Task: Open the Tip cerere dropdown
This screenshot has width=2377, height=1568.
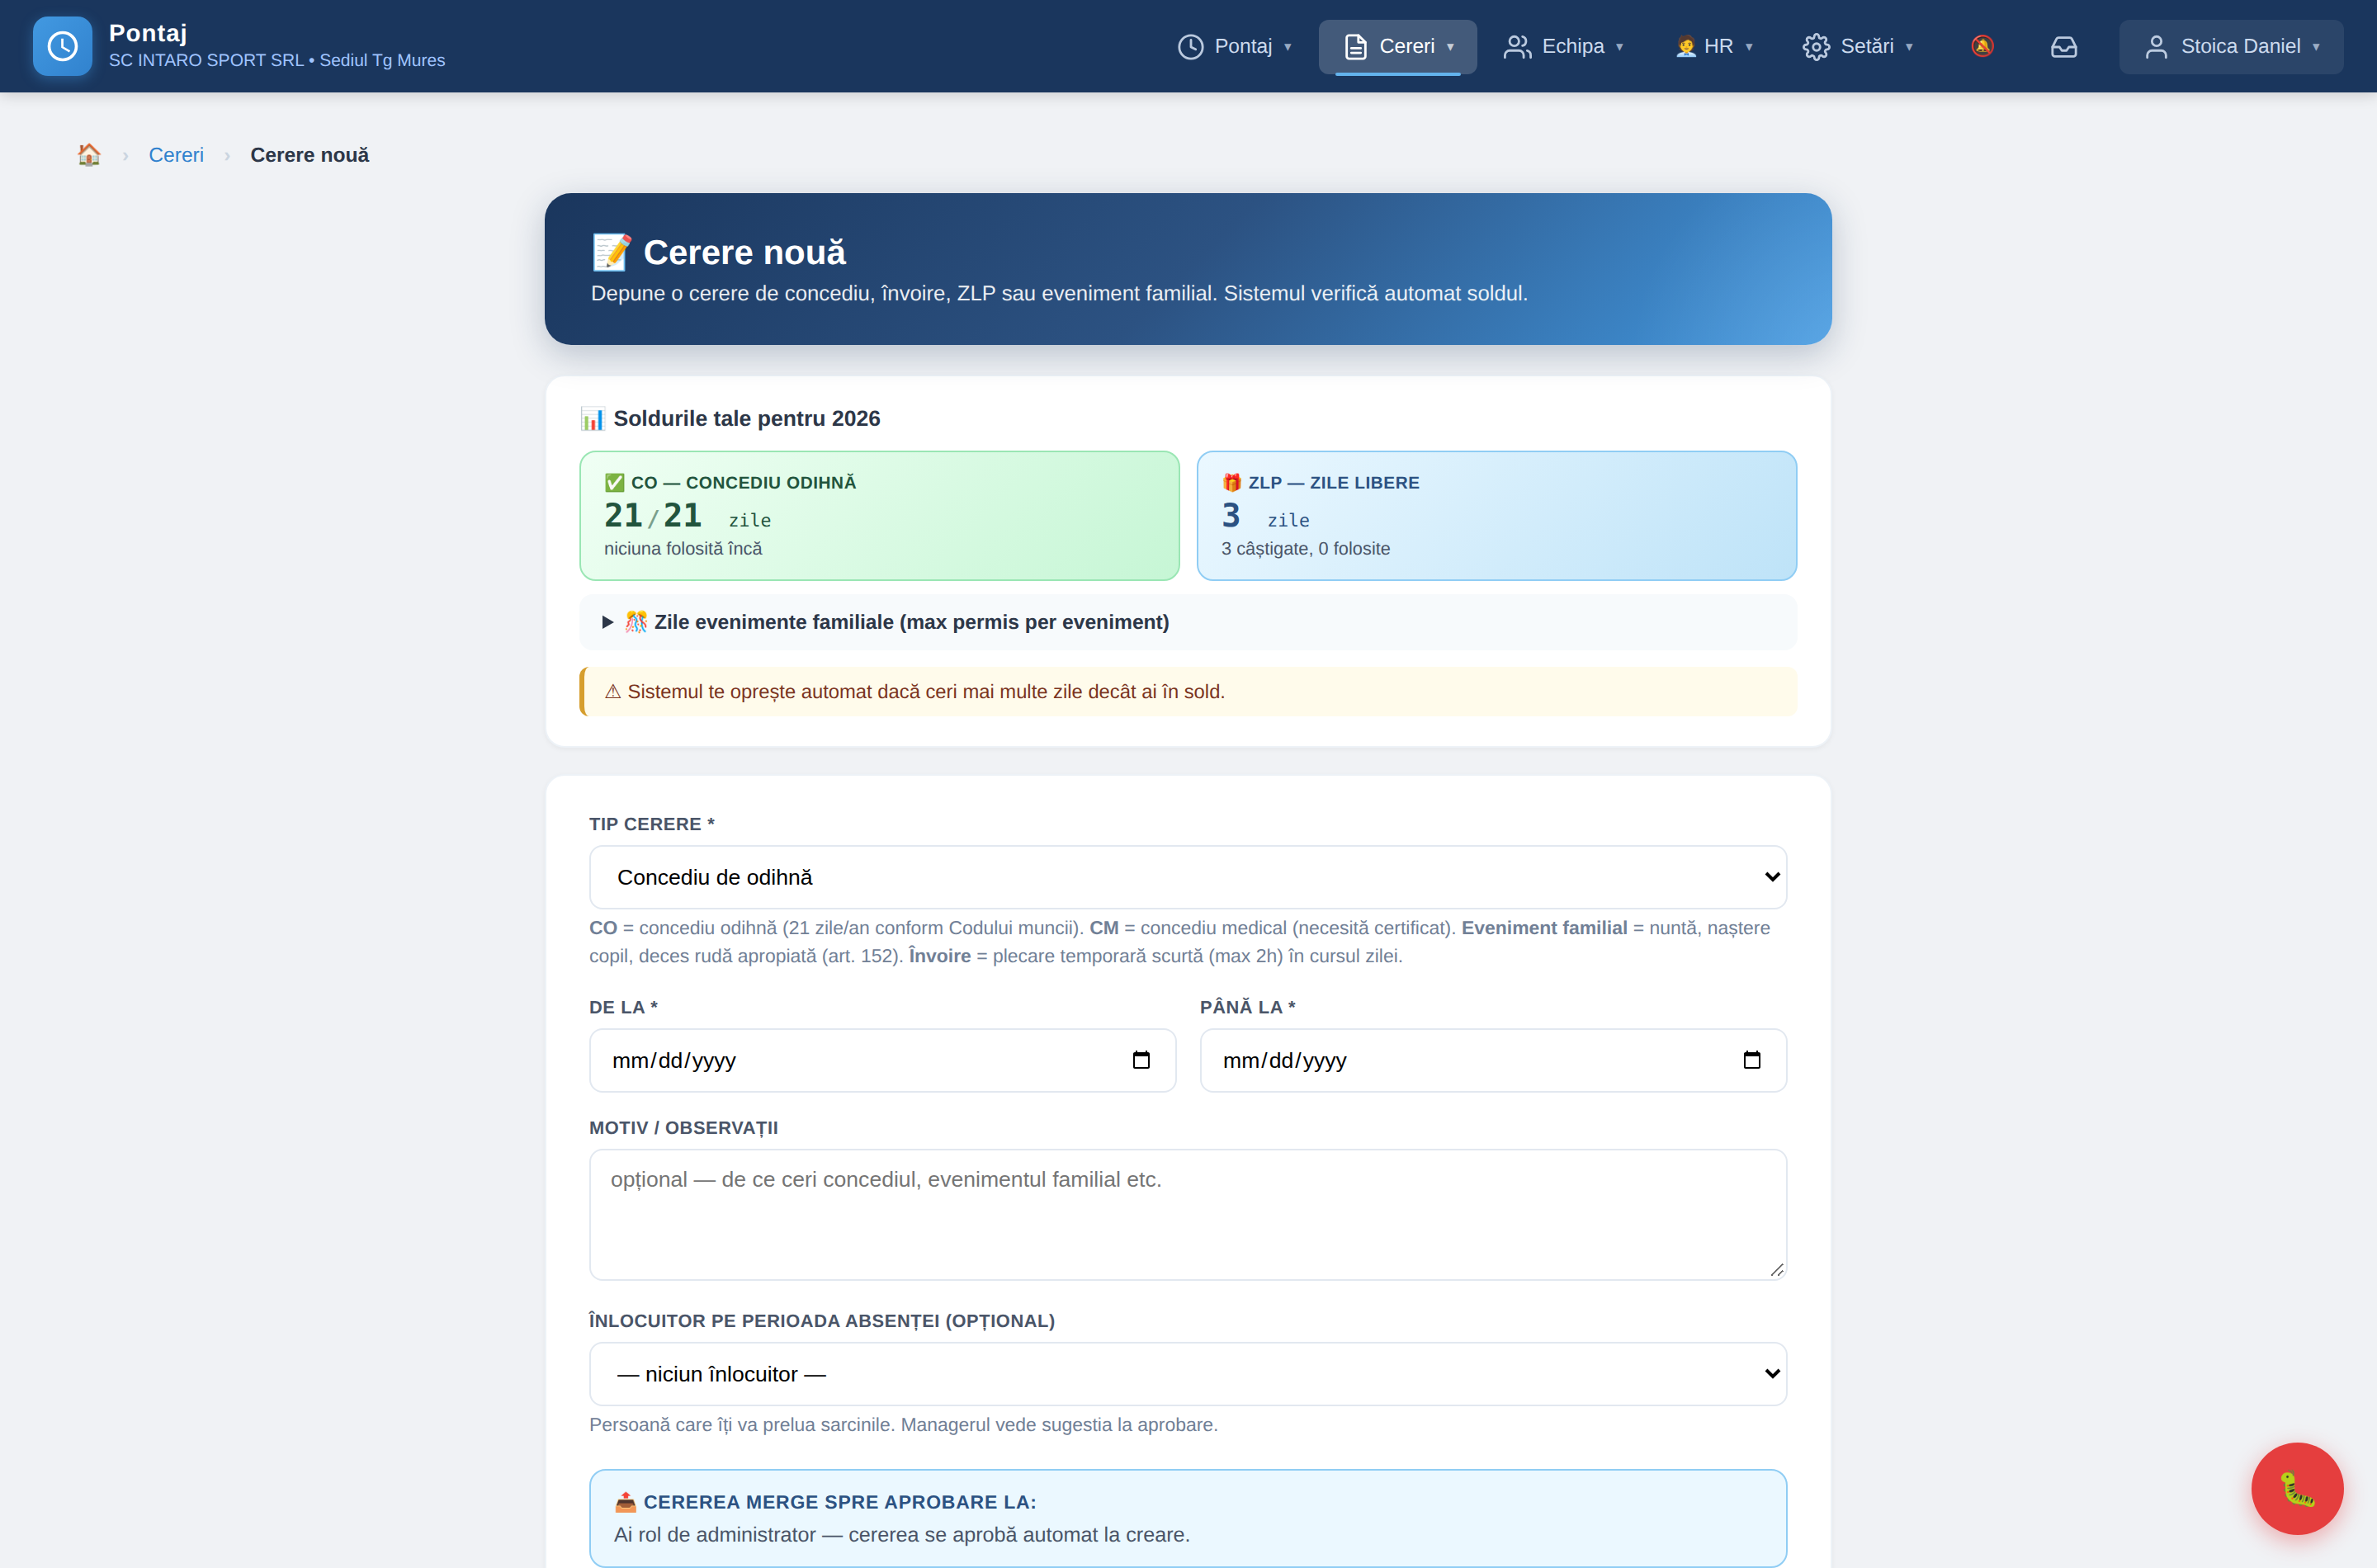Action: [1187, 877]
